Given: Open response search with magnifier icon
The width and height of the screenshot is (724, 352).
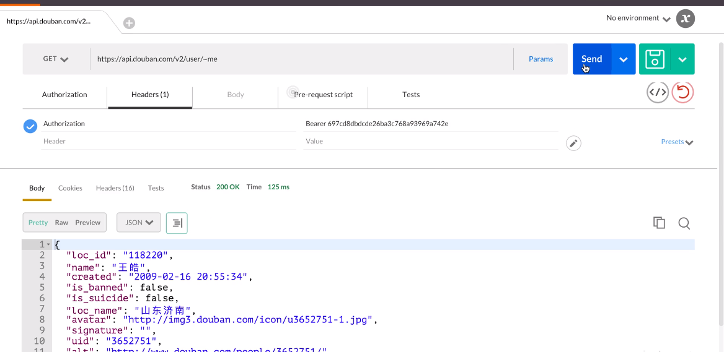Looking at the screenshot, I should pos(684,223).
